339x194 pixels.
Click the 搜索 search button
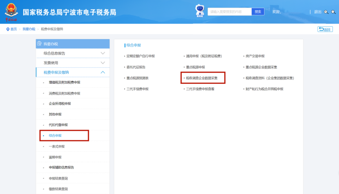coord(258,12)
